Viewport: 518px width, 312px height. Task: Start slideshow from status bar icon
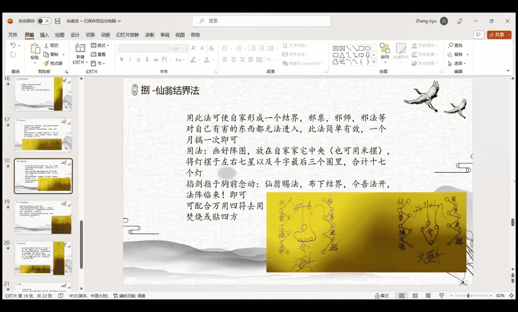pos(441,296)
